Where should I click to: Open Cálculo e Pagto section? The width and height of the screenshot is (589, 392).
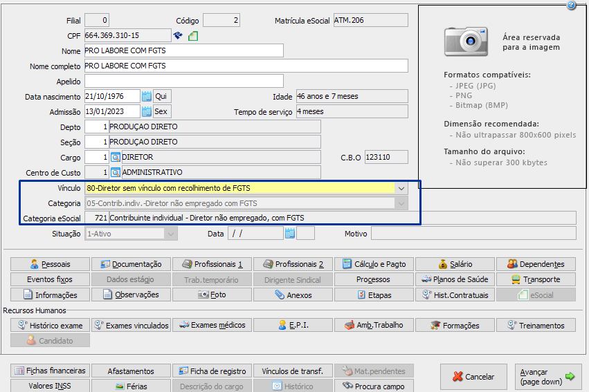(x=374, y=264)
